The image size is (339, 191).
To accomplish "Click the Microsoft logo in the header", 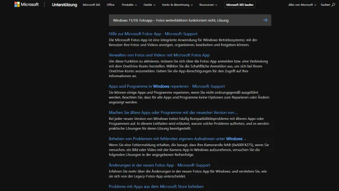I will pyautogui.click(x=26, y=5).
